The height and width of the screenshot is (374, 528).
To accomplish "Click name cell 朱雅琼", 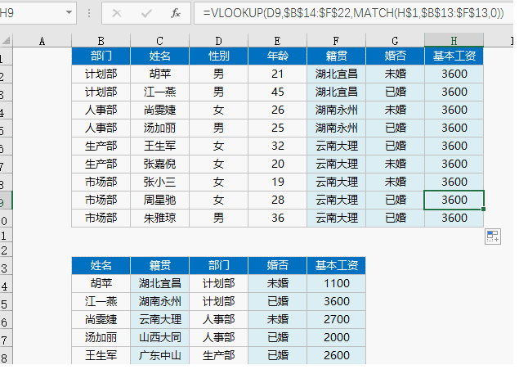I will 159,218.
